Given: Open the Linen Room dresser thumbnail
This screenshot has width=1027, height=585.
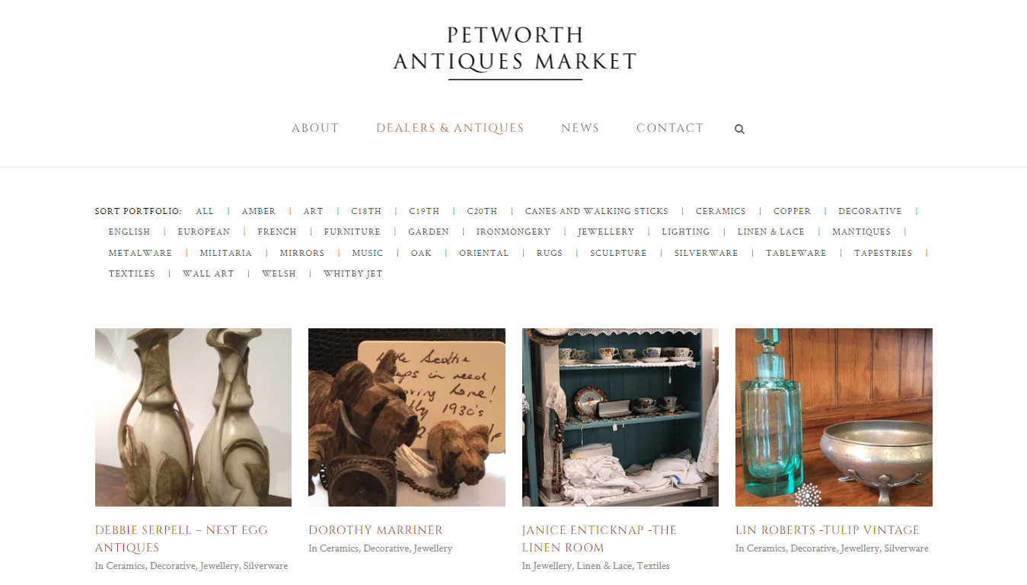Looking at the screenshot, I should tap(620, 417).
